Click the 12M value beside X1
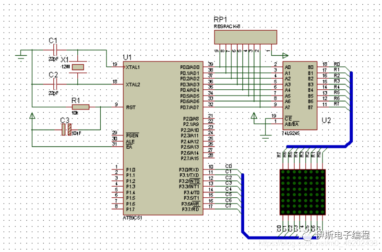Screen dimensions: 382x252 point(65,67)
